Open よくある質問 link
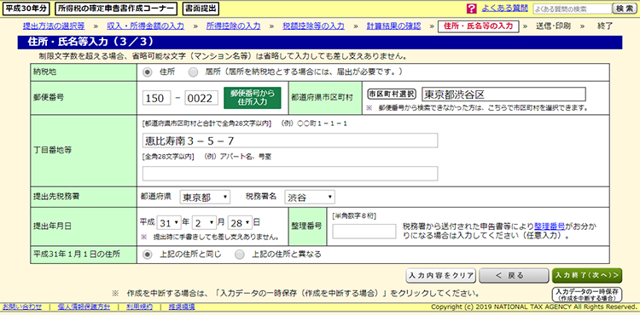The image size is (640, 315). [504, 8]
